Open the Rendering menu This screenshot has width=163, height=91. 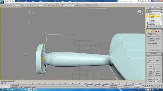point(55,3)
